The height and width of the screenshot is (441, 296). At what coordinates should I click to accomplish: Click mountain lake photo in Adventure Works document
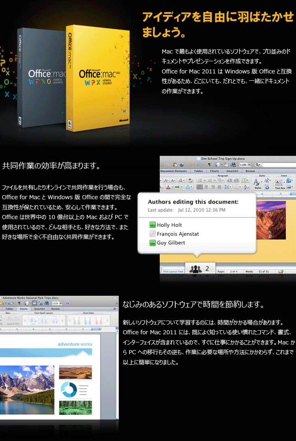(x=27, y=389)
